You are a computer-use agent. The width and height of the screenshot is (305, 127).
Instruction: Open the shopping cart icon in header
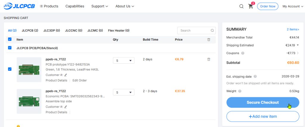tap(251, 6)
